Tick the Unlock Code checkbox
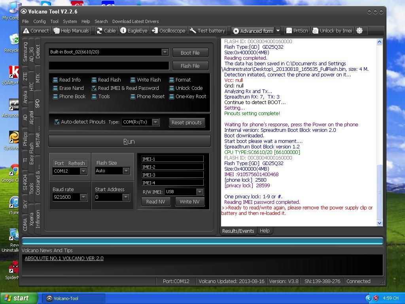 pos(172,88)
